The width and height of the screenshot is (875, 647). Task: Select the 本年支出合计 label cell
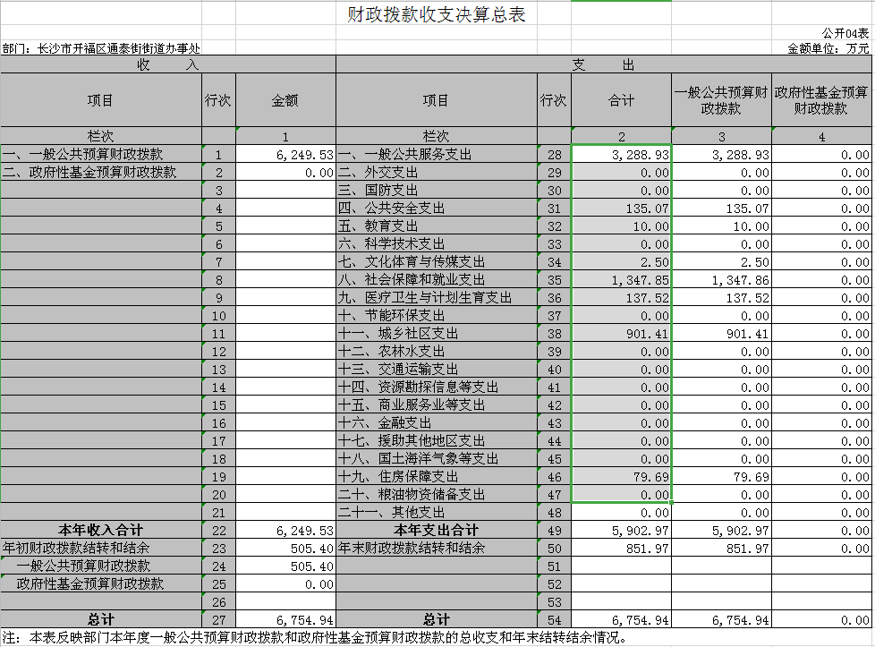point(436,531)
